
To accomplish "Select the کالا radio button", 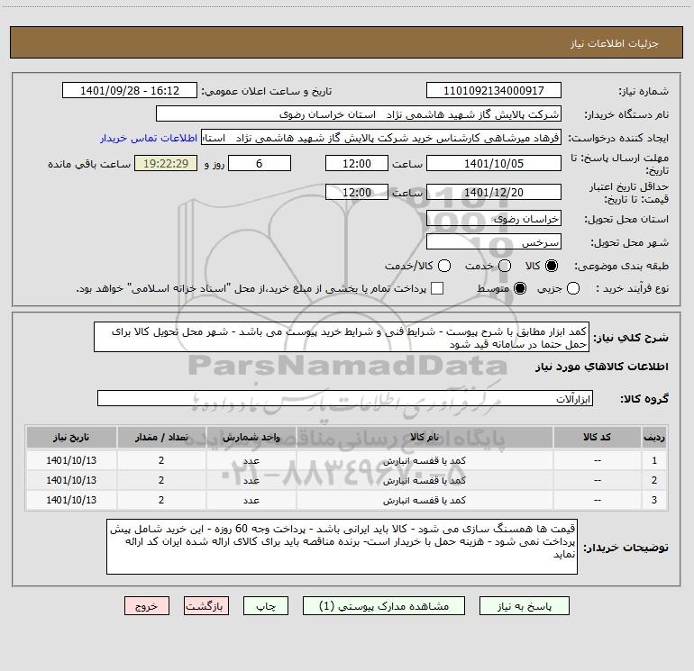I will (552, 266).
